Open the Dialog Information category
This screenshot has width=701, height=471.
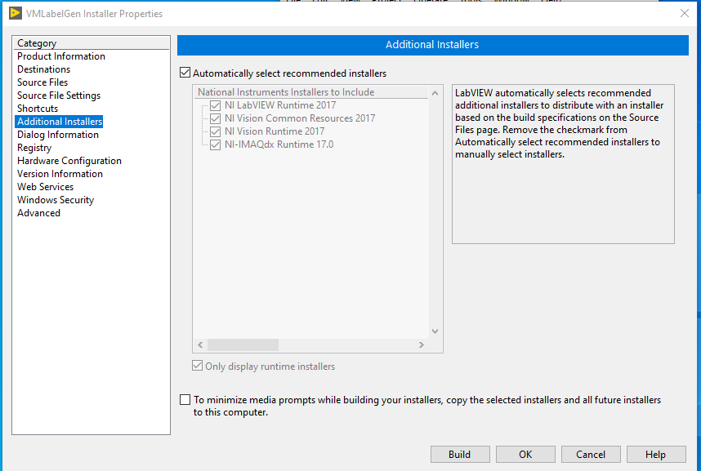pyautogui.click(x=58, y=135)
